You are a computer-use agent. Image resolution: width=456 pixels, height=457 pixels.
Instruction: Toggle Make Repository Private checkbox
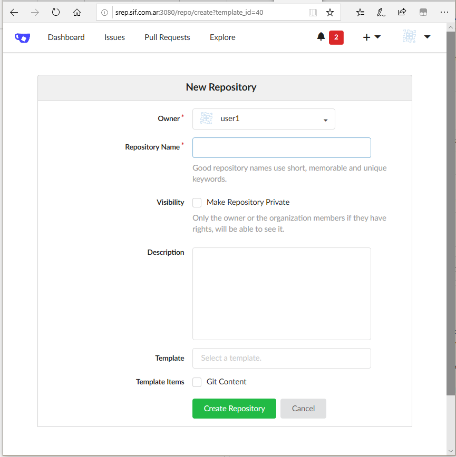click(x=197, y=203)
